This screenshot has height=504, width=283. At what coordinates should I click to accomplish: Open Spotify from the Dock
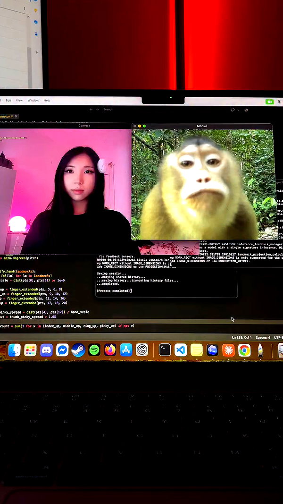tap(94, 350)
